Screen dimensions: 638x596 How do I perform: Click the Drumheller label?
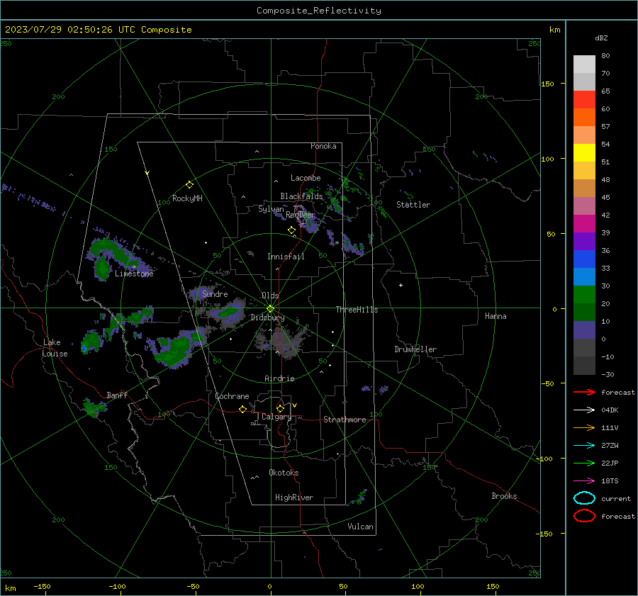[x=415, y=349]
